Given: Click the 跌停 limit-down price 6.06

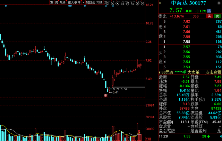Looking at the screenshot, I should click(x=218, y=104).
